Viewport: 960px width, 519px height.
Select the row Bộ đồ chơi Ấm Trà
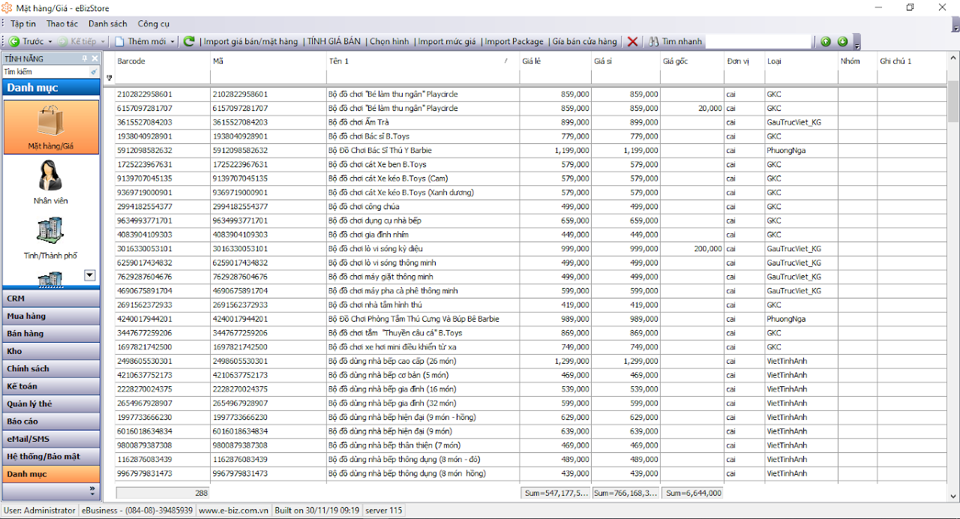(x=531, y=122)
